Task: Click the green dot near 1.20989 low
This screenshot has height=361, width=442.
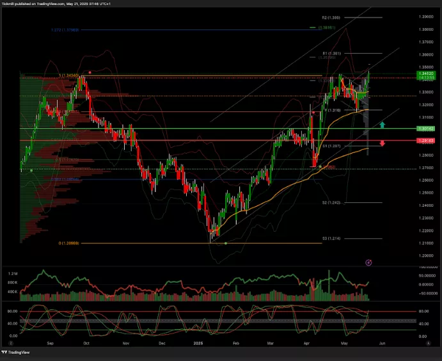Action: pyautogui.click(x=226, y=243)
